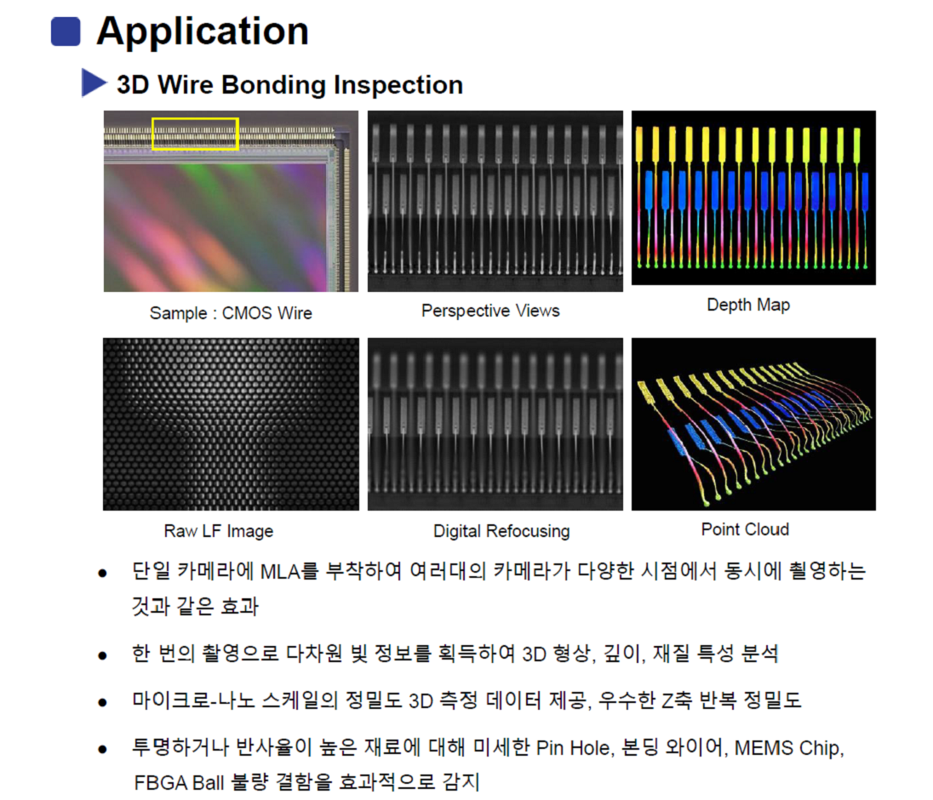
Task: Click the first bullet mentioning MLA
Action: 498,571
